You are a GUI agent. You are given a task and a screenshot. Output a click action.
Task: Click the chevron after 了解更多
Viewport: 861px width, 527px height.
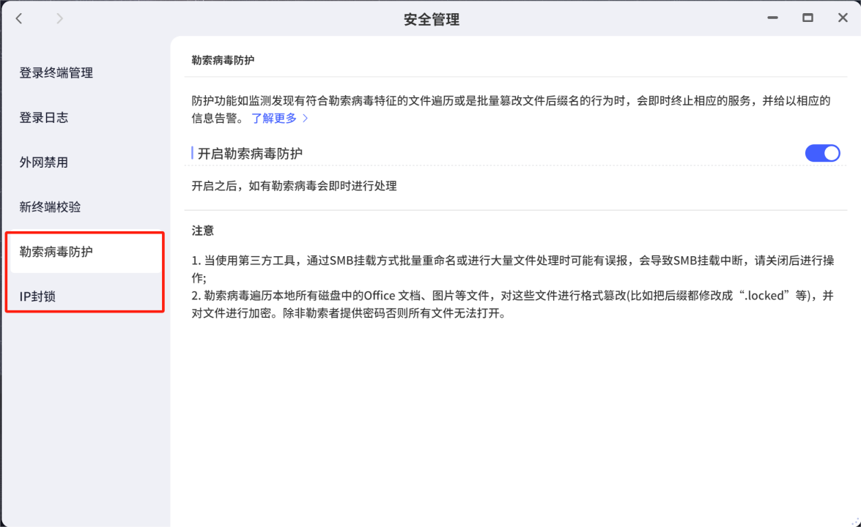coord(306,119)
